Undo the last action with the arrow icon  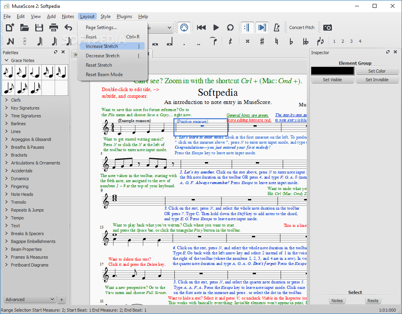tap(68, 27)
